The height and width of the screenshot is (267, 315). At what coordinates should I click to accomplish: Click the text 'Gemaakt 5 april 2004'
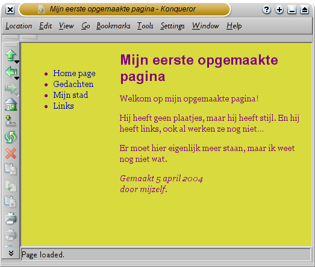point(161,179)
